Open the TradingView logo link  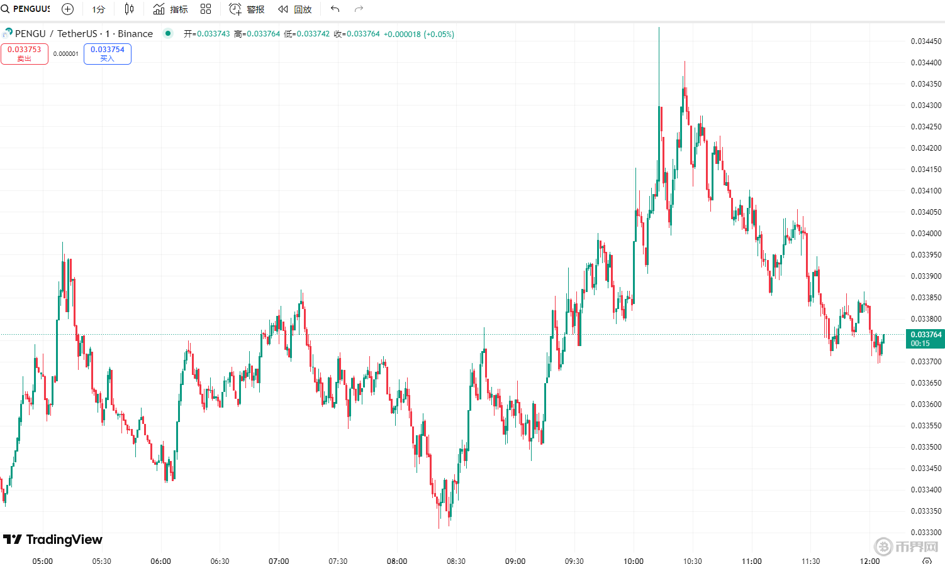pos(53,540)
